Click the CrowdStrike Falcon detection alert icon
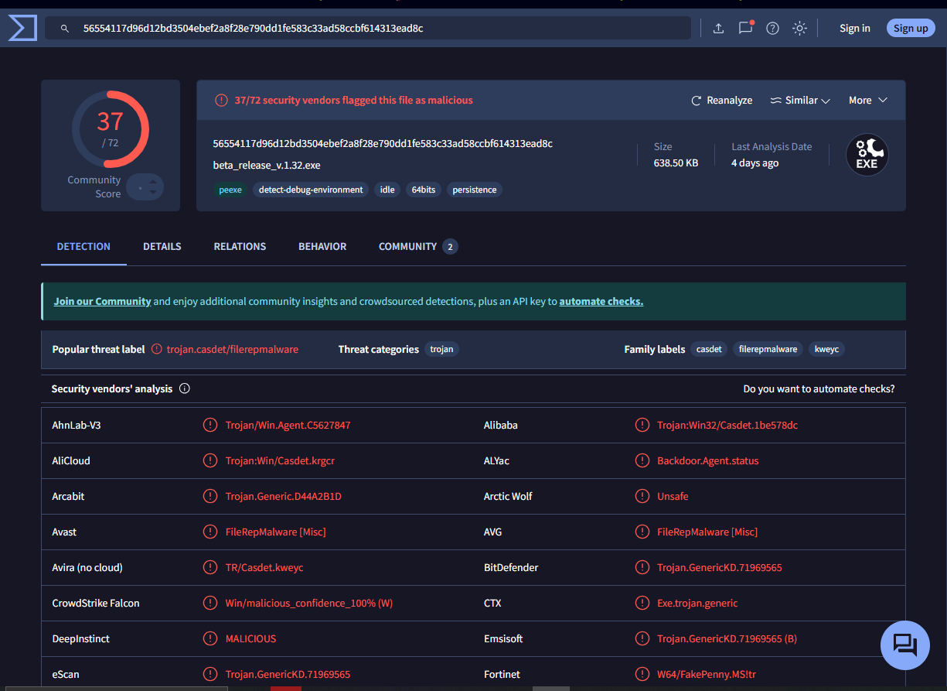This screenshot has width=947, height=691. 209,603
